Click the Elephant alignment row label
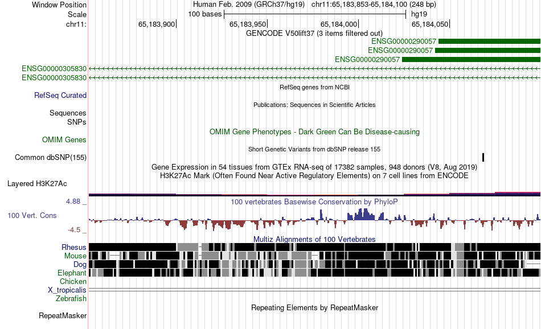 [x=72, y=273]
